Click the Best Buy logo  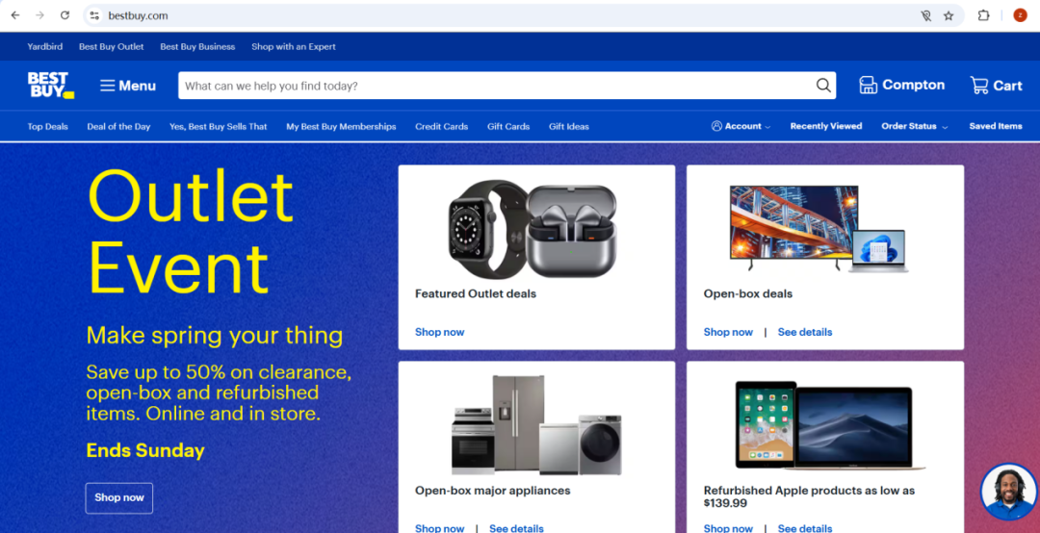(x=50, y=86)
